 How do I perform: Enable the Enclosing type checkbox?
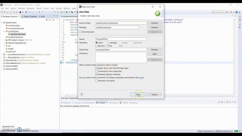[x=80, y=32]
